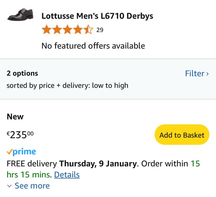The width and height of the screenshot is (216, 197).
Task: Click the See more text
Action: tap(32, 186)
